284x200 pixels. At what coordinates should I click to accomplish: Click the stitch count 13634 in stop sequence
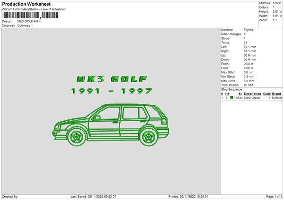point(238,98)
